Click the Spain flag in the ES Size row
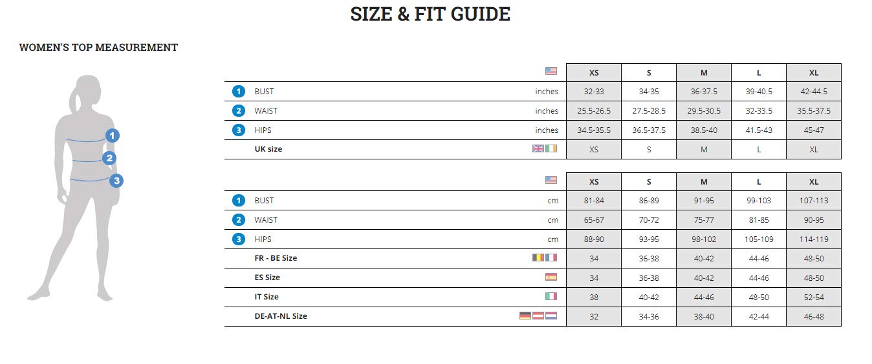The height and width of the screenshot is (364, 872). click(x=550, y=277)
